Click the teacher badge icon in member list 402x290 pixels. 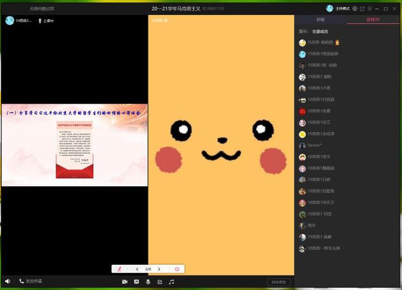pos(337,43)
